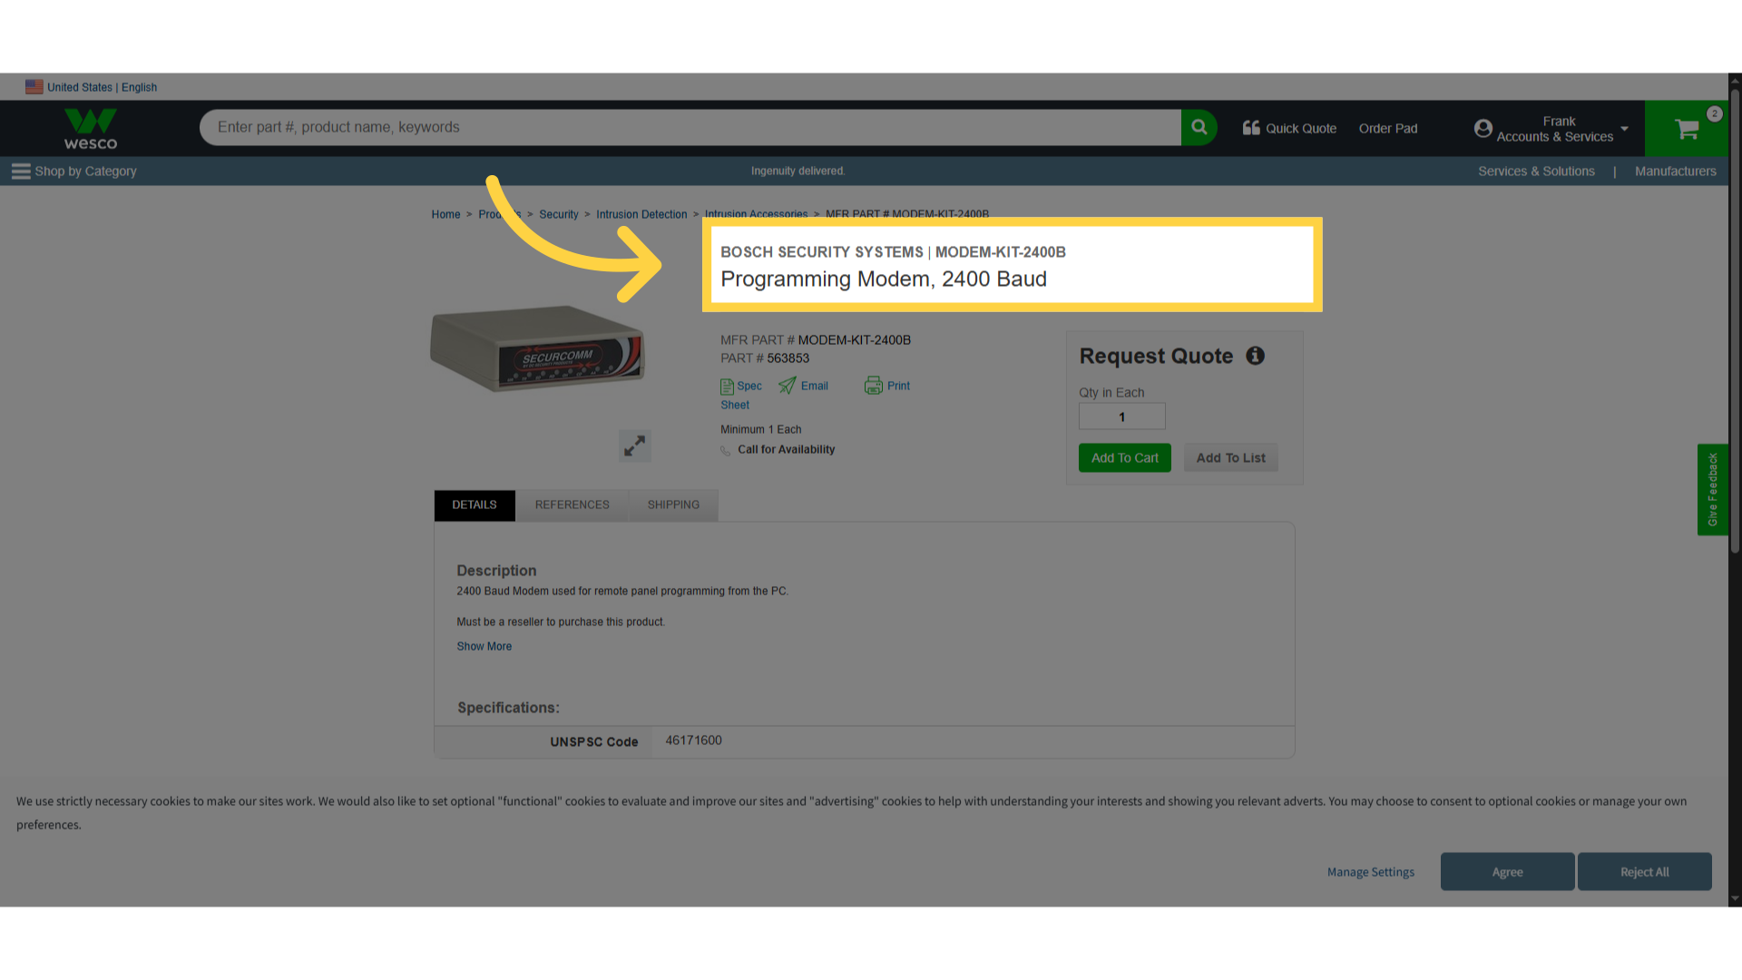Screen dimensions: 1742x980
Task: Expand the product image fullscreen icon
Action: coord(635,446)
